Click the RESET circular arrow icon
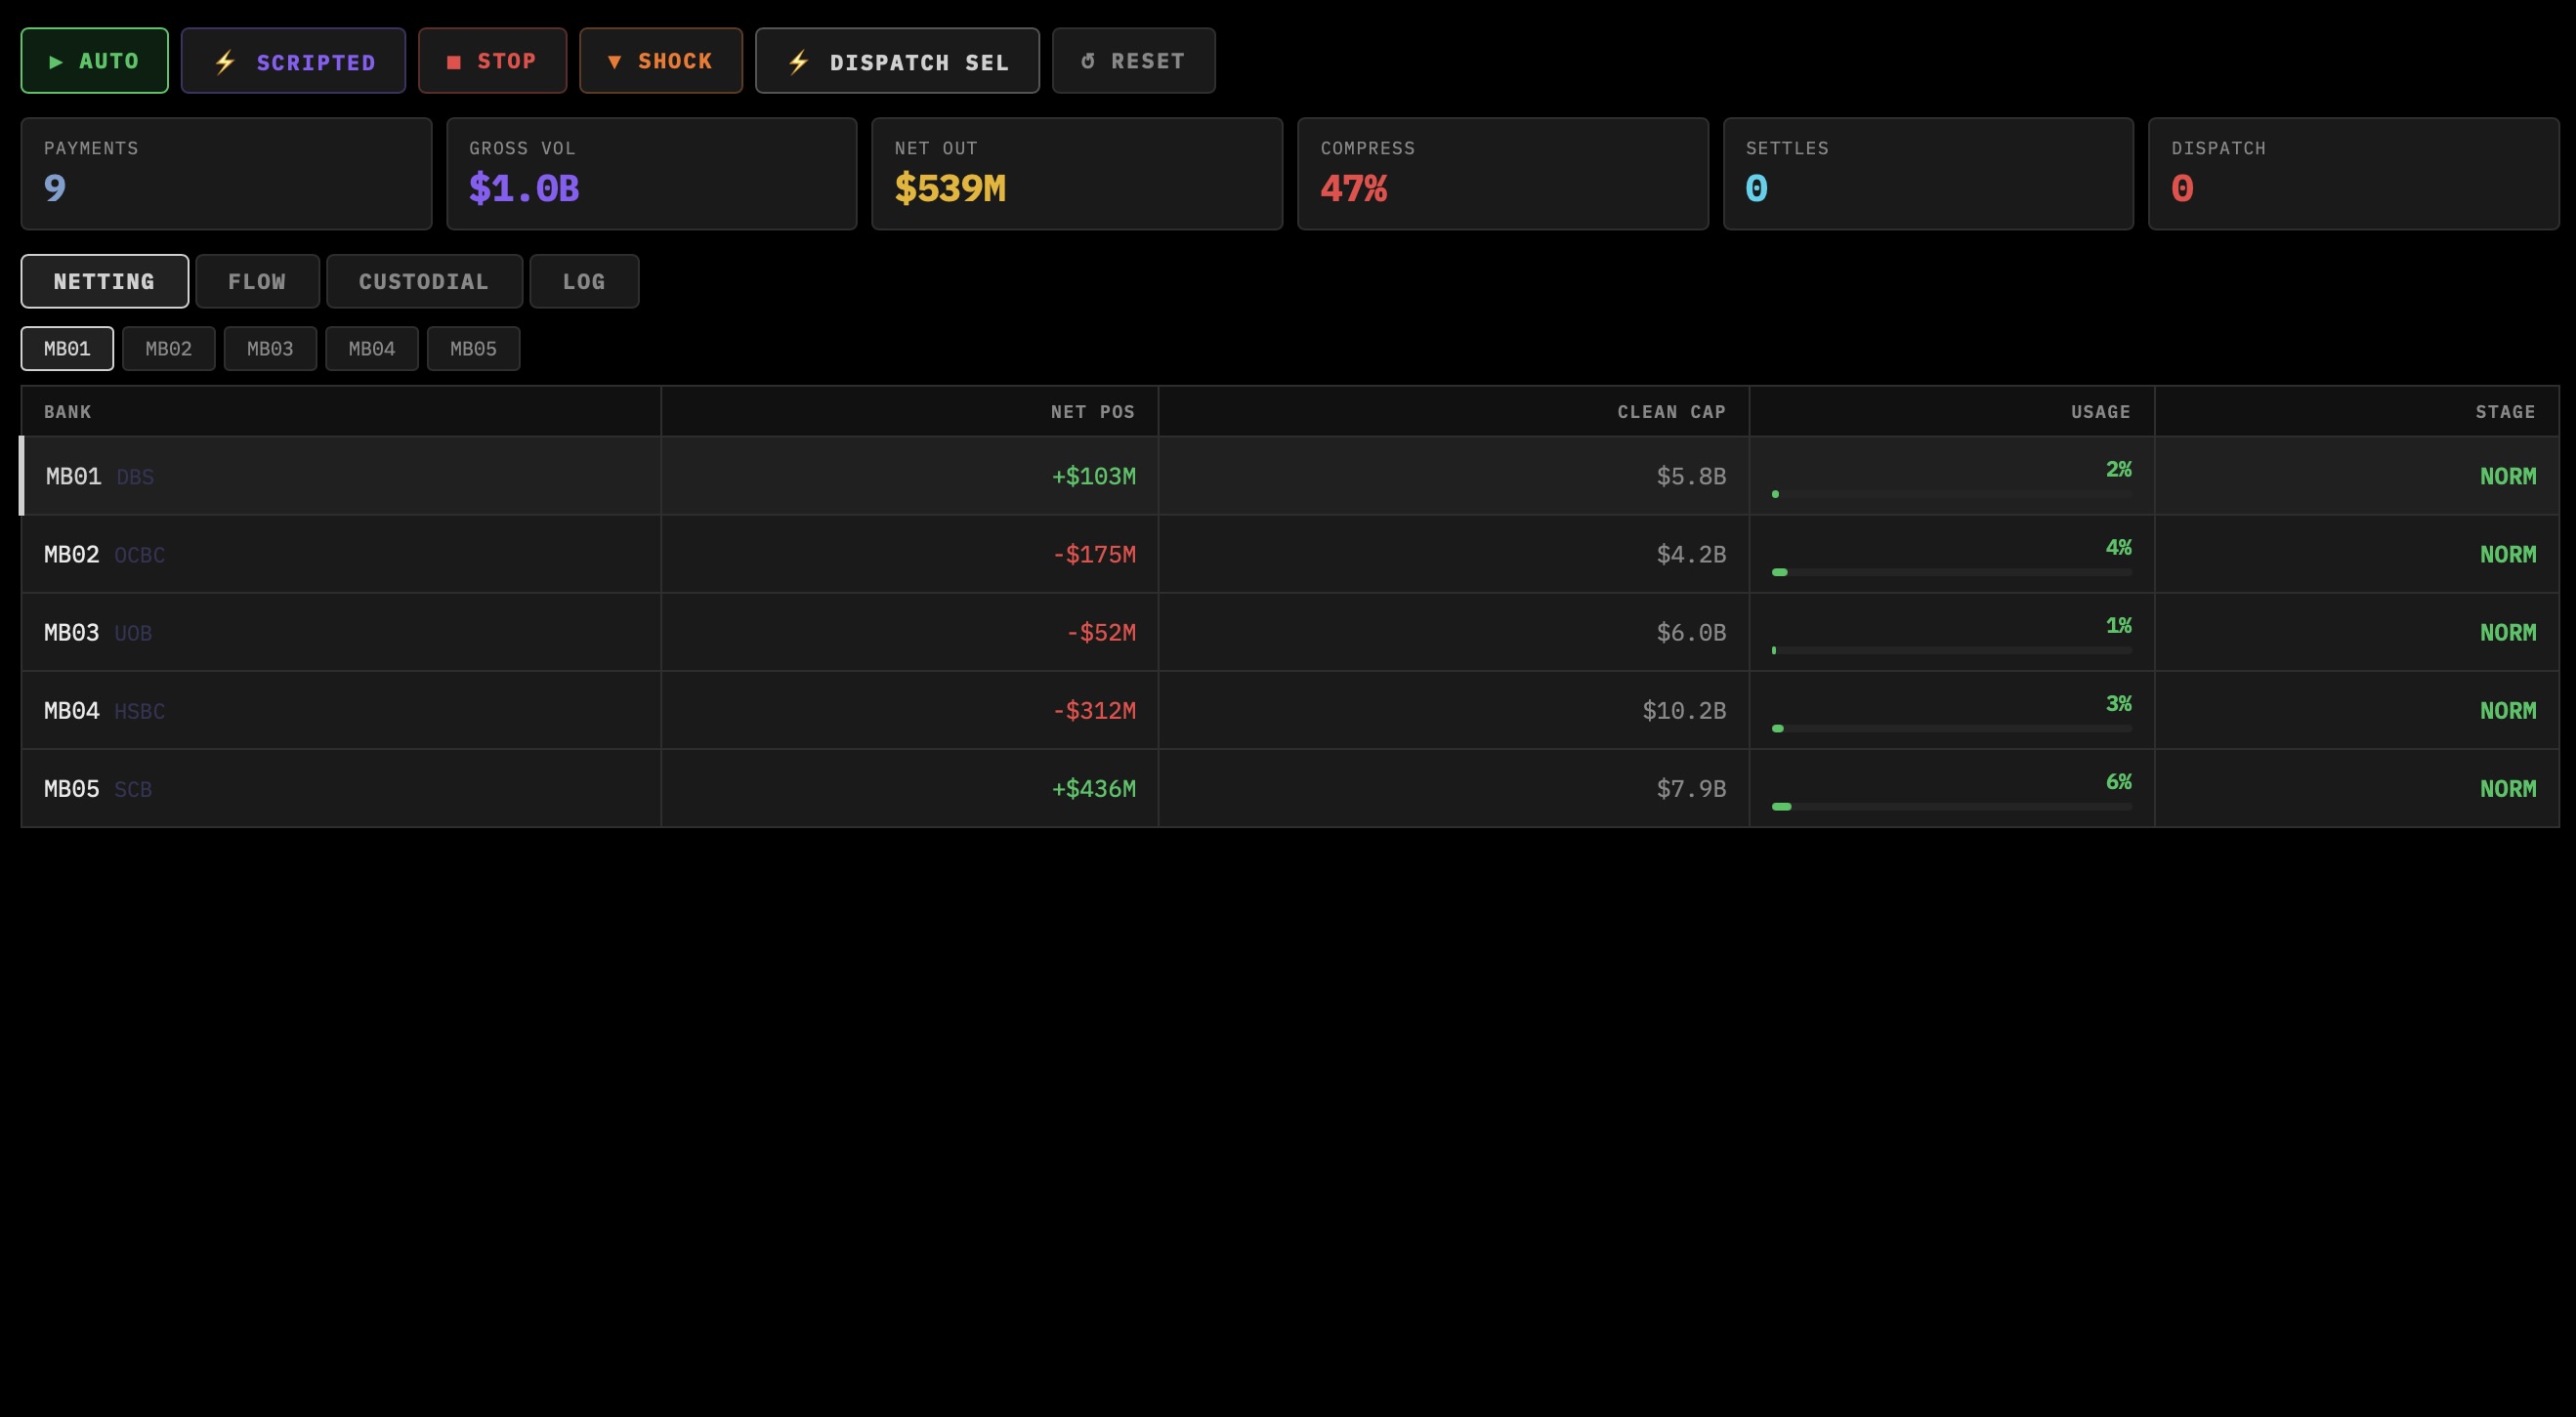The width and height of the screenshot is (2576, 1417). pyautogui.click(x=1088, y=61)
